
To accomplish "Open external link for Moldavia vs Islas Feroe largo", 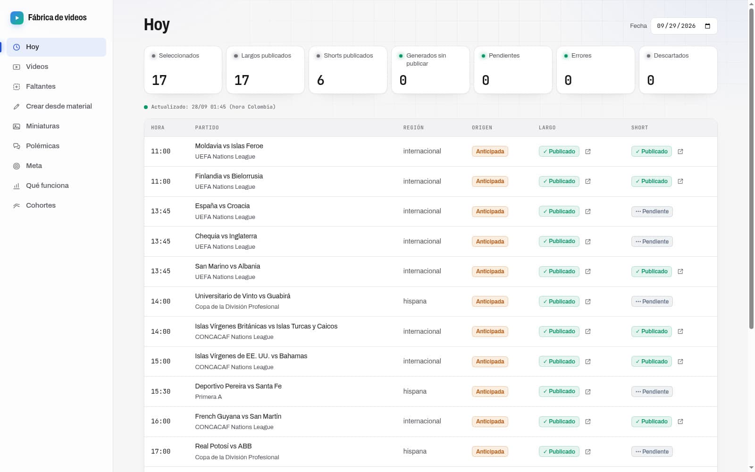I will point(588,152).
